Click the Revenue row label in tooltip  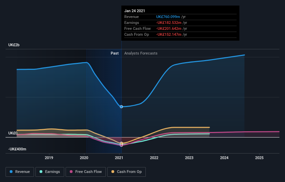[x=132, y=17]
